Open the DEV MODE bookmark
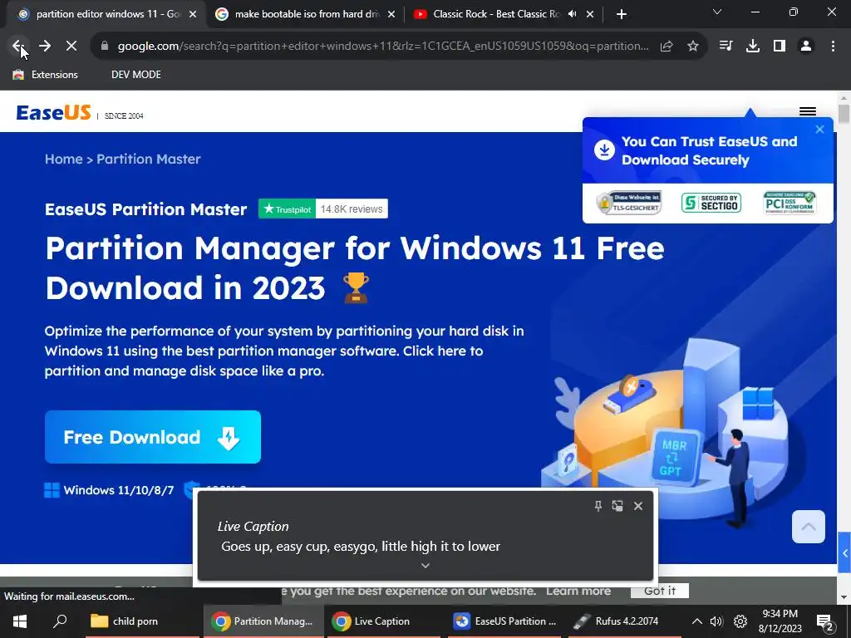 [x=135, y=75]
